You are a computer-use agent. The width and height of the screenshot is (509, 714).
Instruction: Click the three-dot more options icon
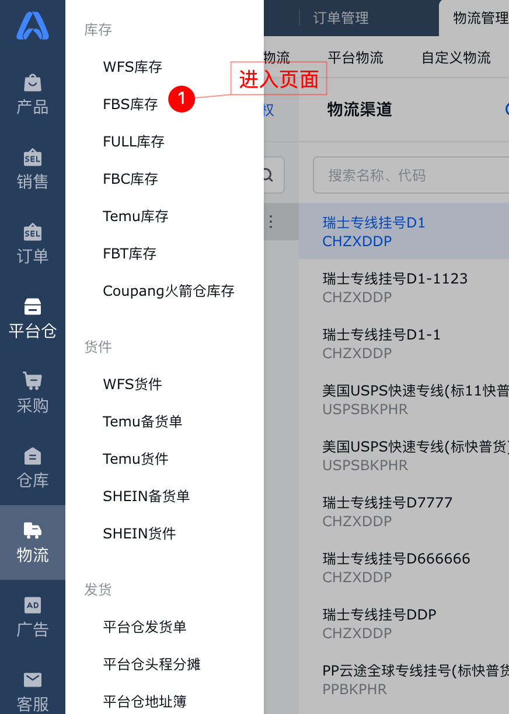pyautogui.click(x=271, y=222)
